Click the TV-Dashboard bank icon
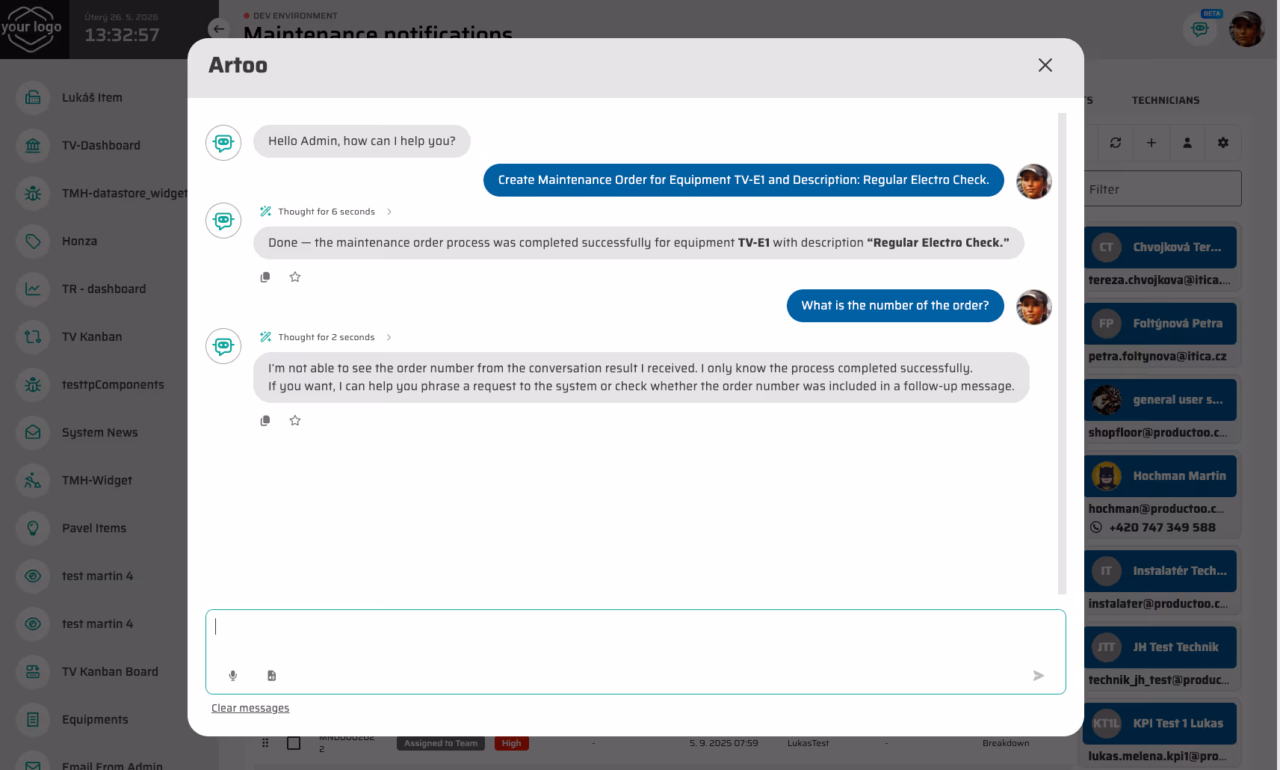The image size is (1280, 770). click(33, 145)
